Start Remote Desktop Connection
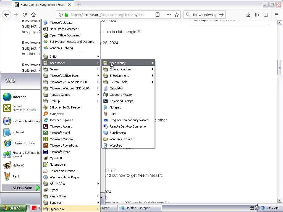The height and width of the screenshot is (212, 283). coord(128,126)
